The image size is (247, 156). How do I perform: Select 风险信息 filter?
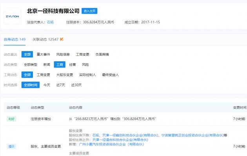point(63,54)
